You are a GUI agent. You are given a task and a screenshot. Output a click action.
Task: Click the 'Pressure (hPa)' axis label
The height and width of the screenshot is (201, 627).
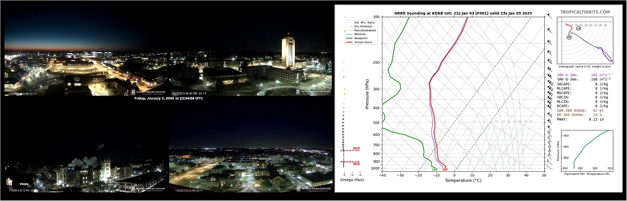367,94
